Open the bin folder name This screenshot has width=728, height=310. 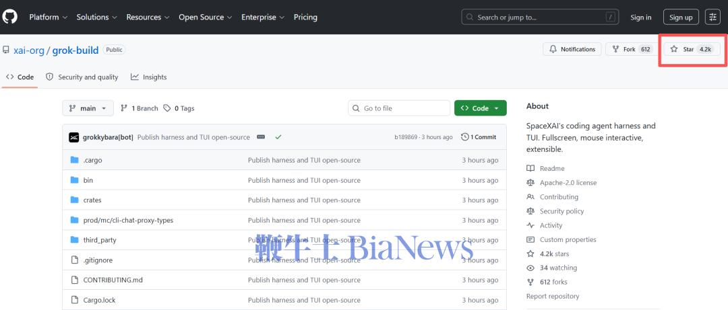pyautogui.click(x=88, y=180)
